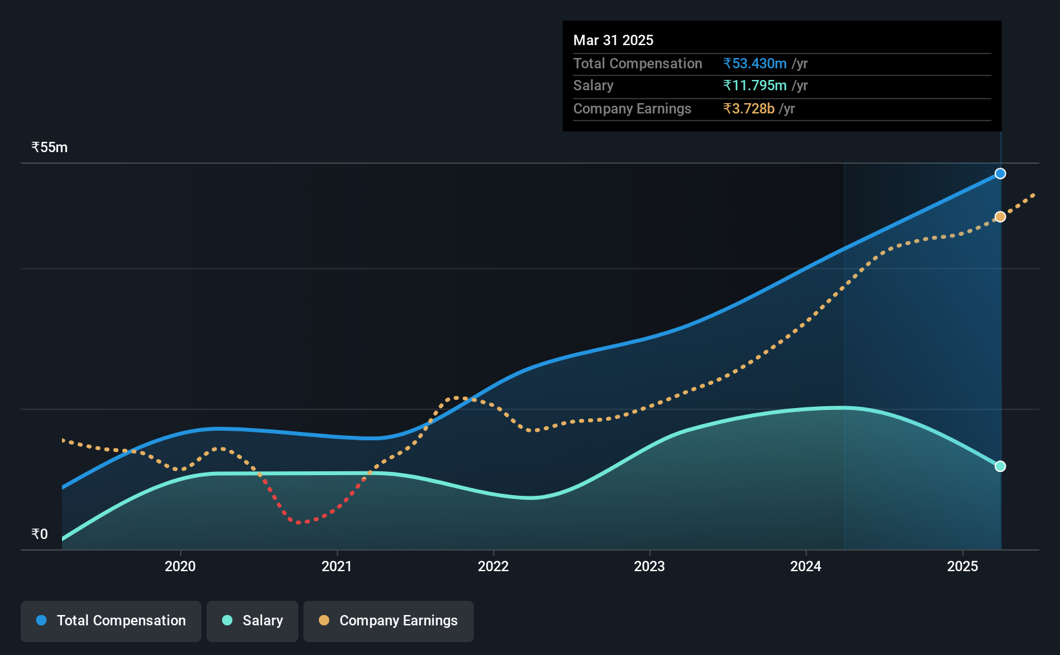
Task: Toggle the Total Compensation legend button
Action: [x=111, y=621]
